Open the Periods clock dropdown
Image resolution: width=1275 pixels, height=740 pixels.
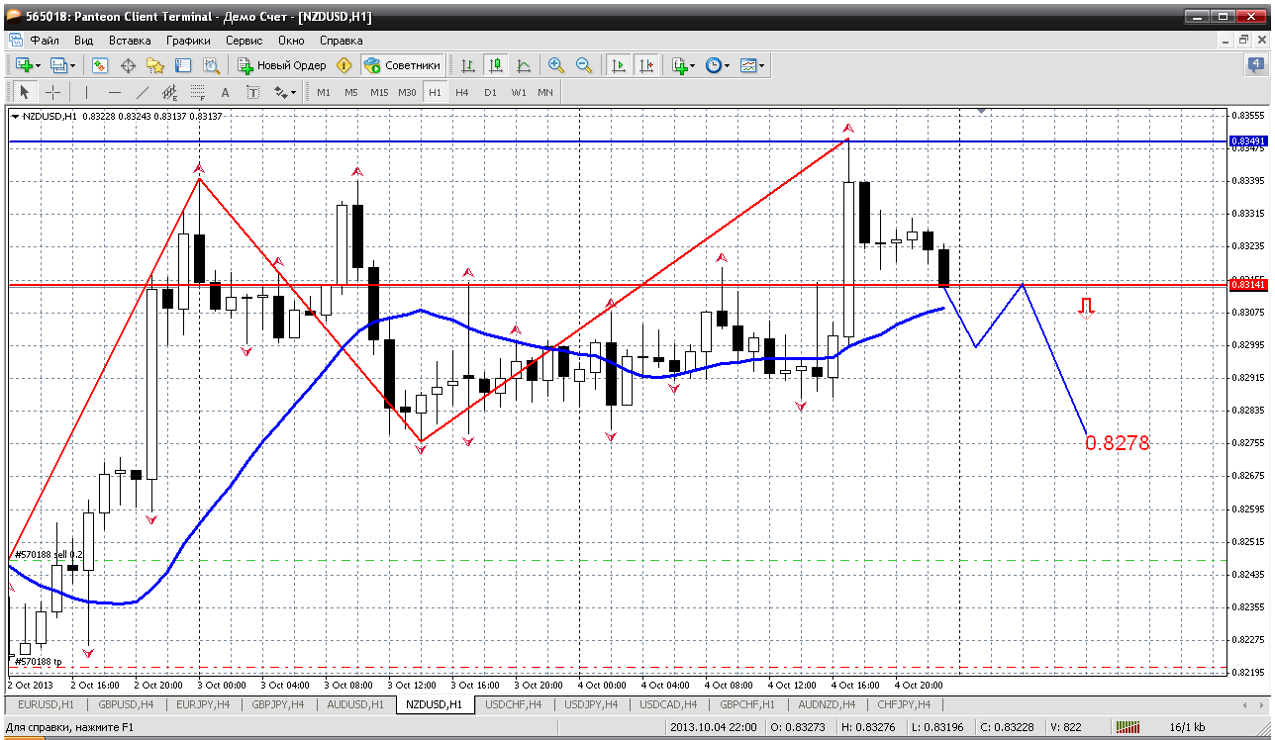(x=717, y=65)
